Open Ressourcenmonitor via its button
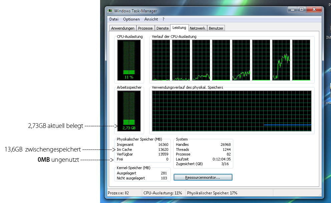The width and height of the screenshot is (331, 203). 203,177
